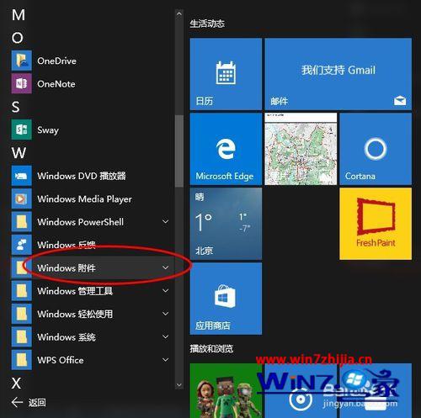This screenshot has height=418, width=421.
Task: Select the OneNote text label
Action: pos(56,84)
